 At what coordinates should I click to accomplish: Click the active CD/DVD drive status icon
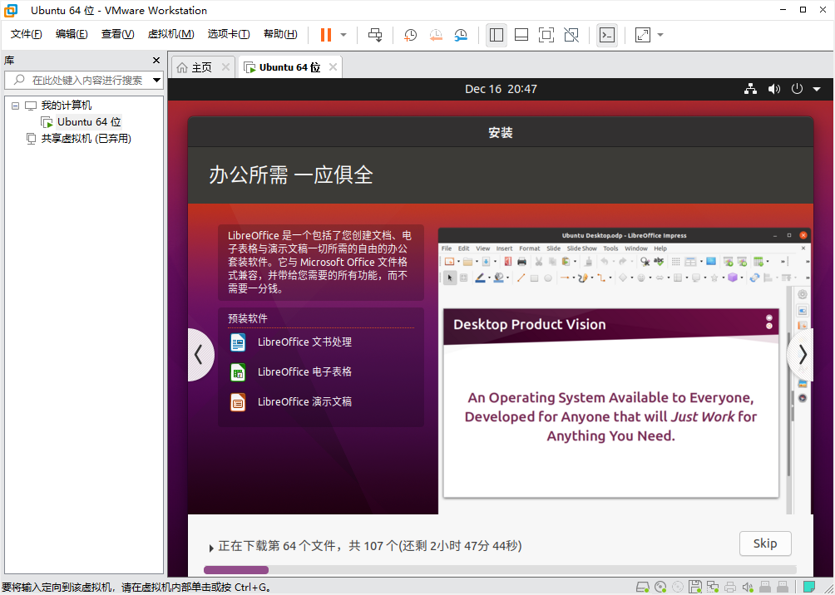coord(660,587)
